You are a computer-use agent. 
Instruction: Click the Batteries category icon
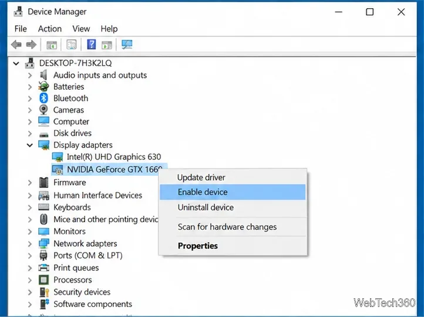click(43, 87)
